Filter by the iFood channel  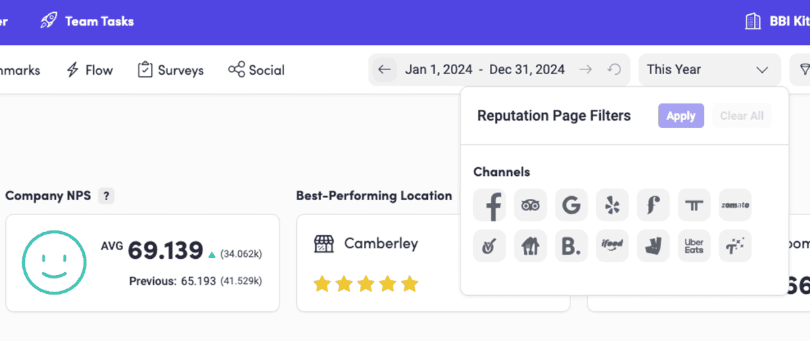612,246
